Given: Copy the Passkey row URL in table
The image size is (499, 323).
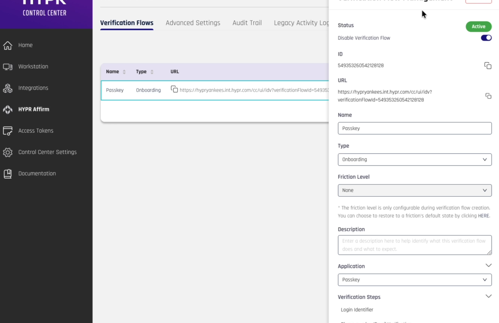Looking at the screenshot, I should click(174, 89).
